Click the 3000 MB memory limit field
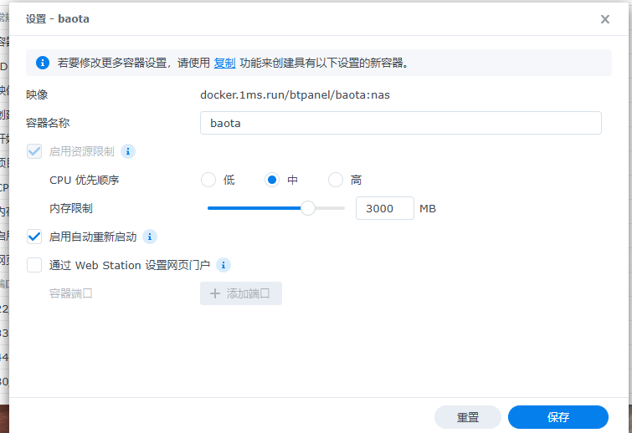The width and height of the screenshot is (632, 433). pyautogui.click(x=384, y=208)
